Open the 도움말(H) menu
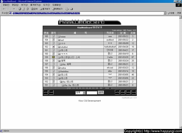The width and height of the screenshot is (182, 133). click(57, 5)
